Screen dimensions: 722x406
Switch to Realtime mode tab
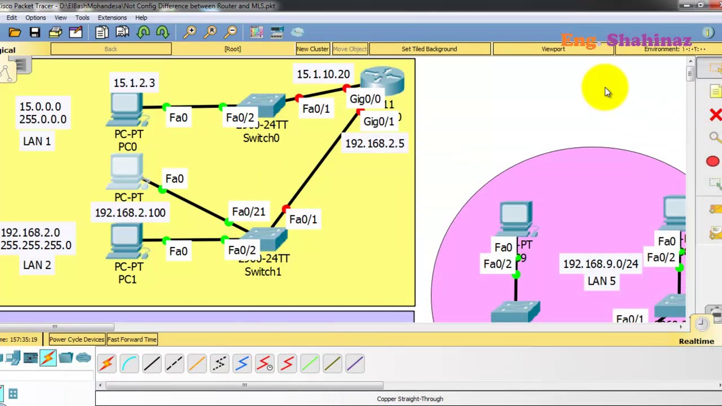(696, 341)
